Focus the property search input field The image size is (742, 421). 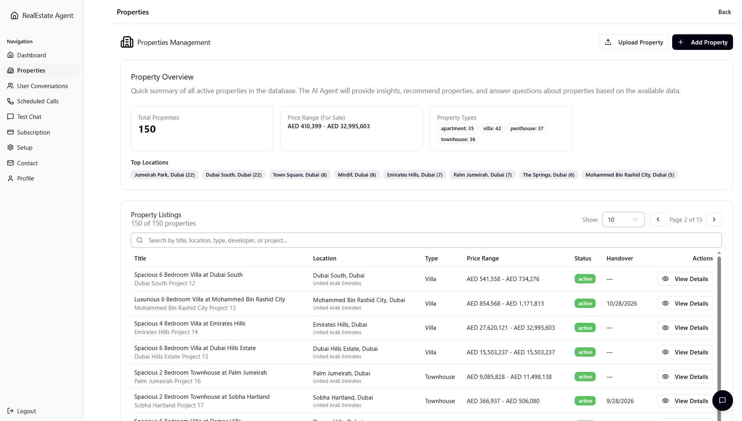(426, 240)
